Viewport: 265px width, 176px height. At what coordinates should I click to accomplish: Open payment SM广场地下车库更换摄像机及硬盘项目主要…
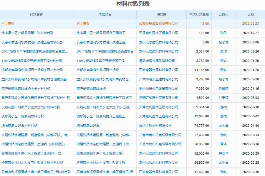(x=35, y=51)
